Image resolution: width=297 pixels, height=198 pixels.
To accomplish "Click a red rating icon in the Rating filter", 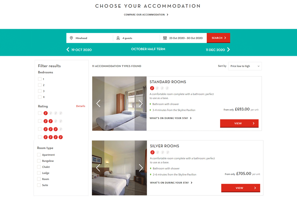I will pos(46,113).
